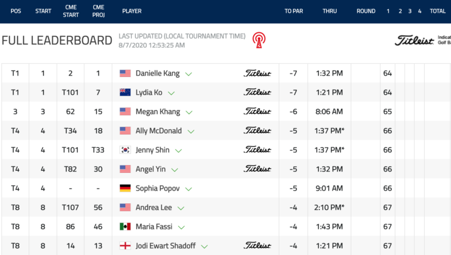Click the England flag beside Jodi Ewart Shadoff

click(x=125, y=246)
